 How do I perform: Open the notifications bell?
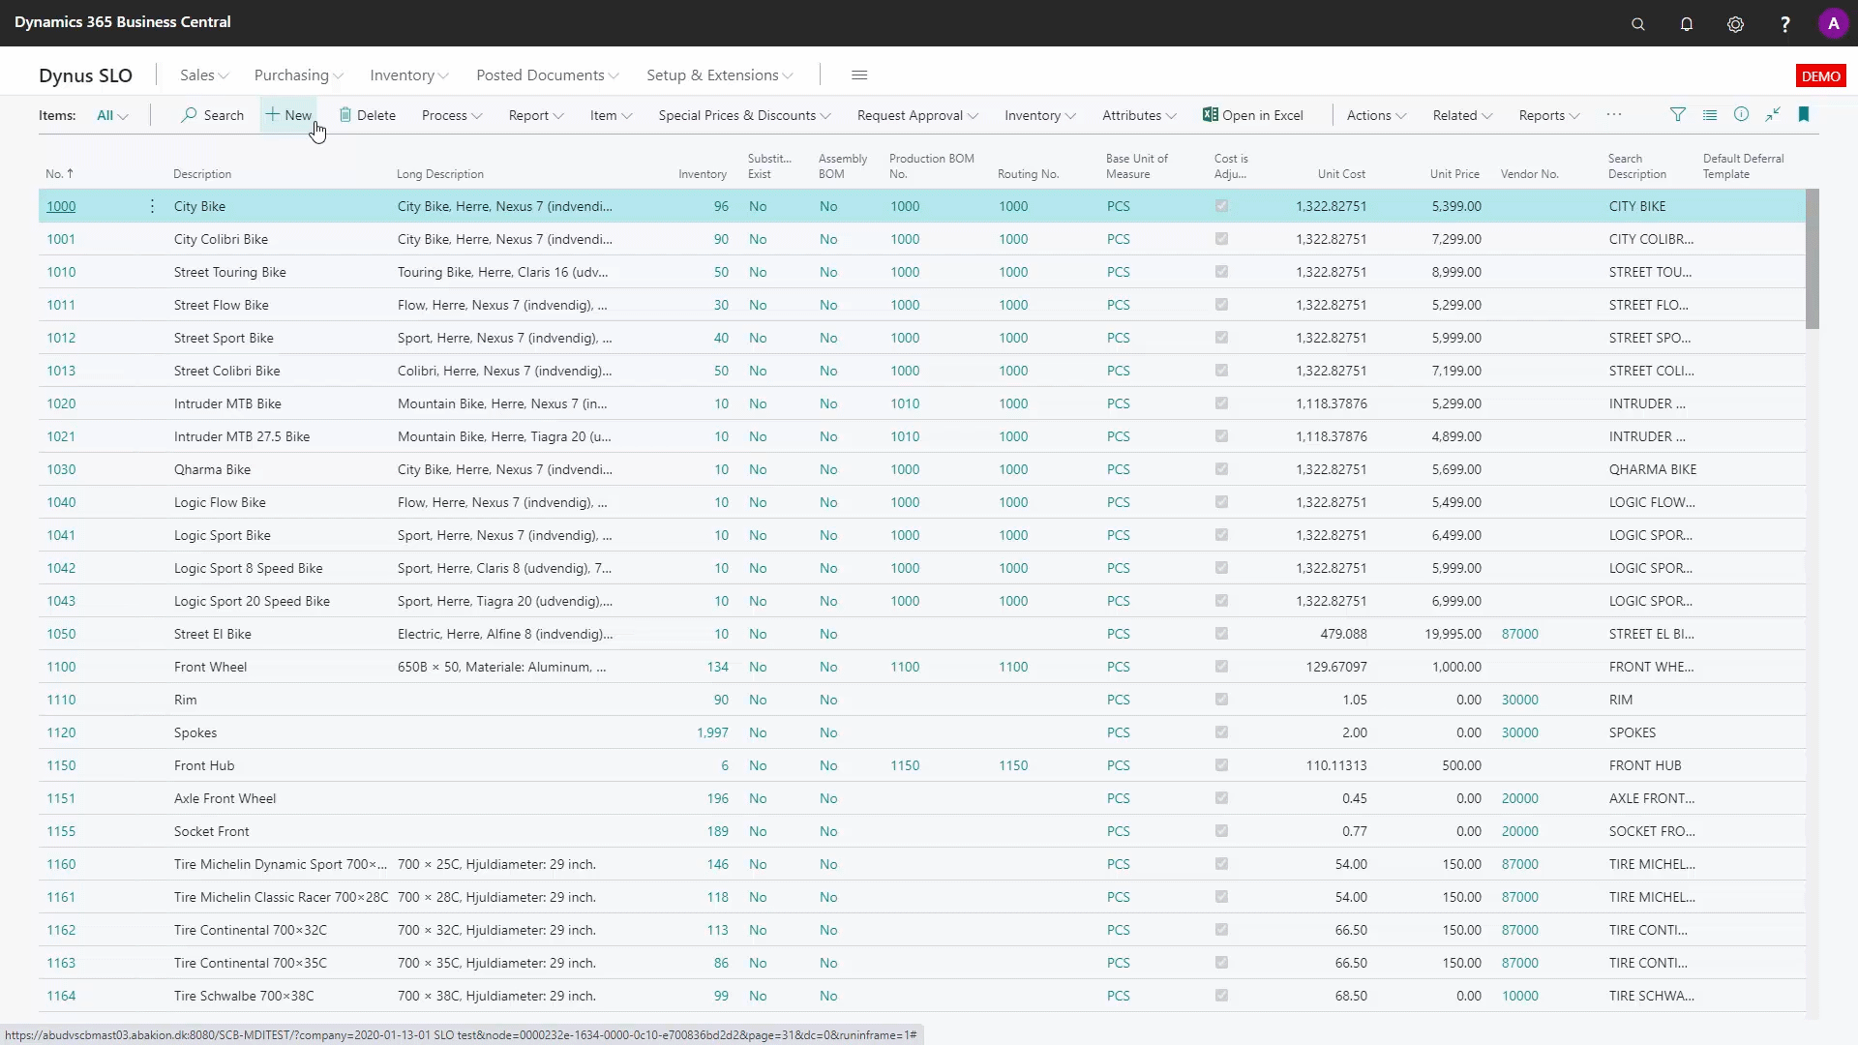pyautogui.click(x=1686, y=24)
